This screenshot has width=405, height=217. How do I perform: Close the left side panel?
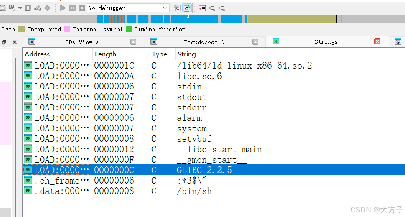tap(15, 42)
